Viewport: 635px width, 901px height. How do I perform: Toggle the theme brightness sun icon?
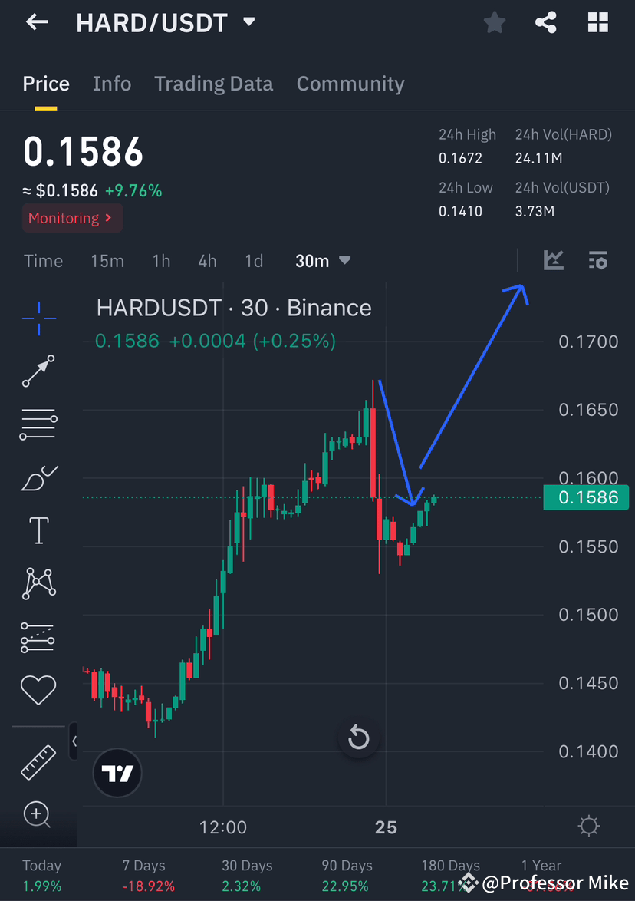pyautogui.click(x=588, y=826)
